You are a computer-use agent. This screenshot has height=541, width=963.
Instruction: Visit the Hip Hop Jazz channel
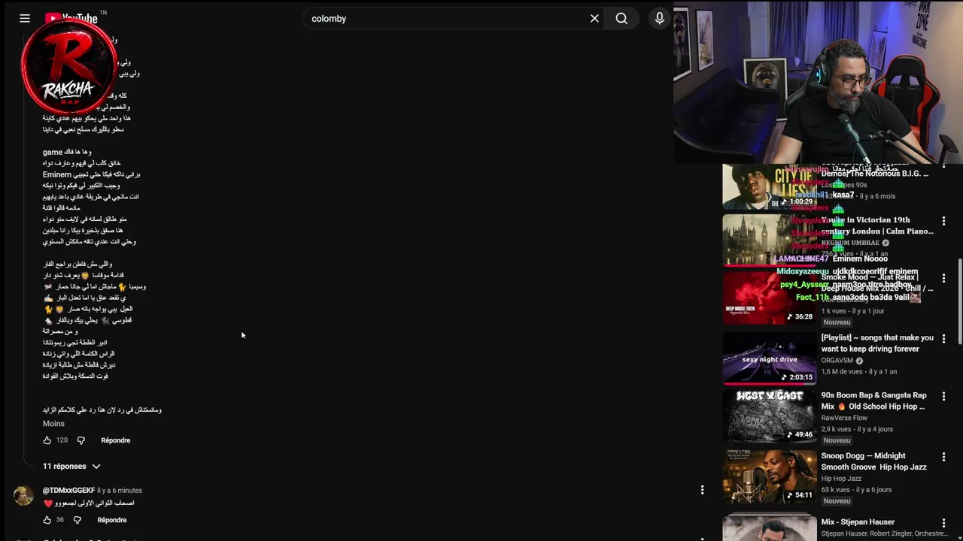[x=841, y=479]
